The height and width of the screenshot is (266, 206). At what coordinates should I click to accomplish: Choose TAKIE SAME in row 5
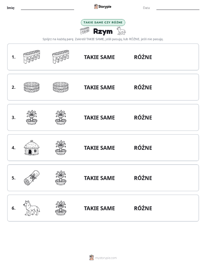coord(99,178)
